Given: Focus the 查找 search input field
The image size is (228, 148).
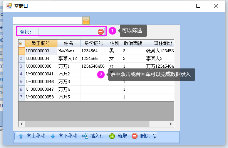Looking at the screenshot, I should coord(68,32).
